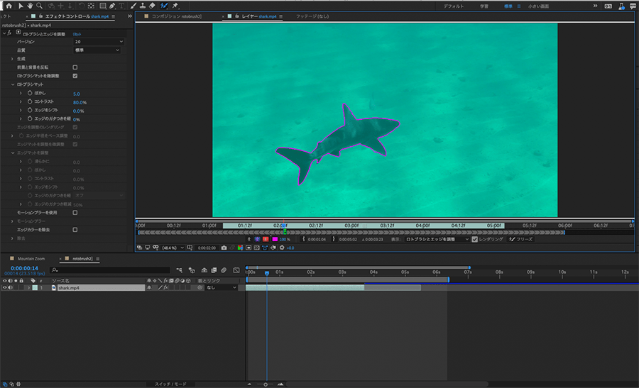639x388 pixels.
Task: Open the バージョン dropdown showing 2.0
Action: [99, 42]
